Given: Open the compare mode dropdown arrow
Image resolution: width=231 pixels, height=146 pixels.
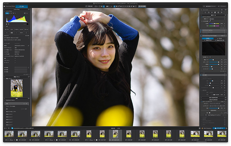Looking at the screenshot, I should tap(97, 6).
